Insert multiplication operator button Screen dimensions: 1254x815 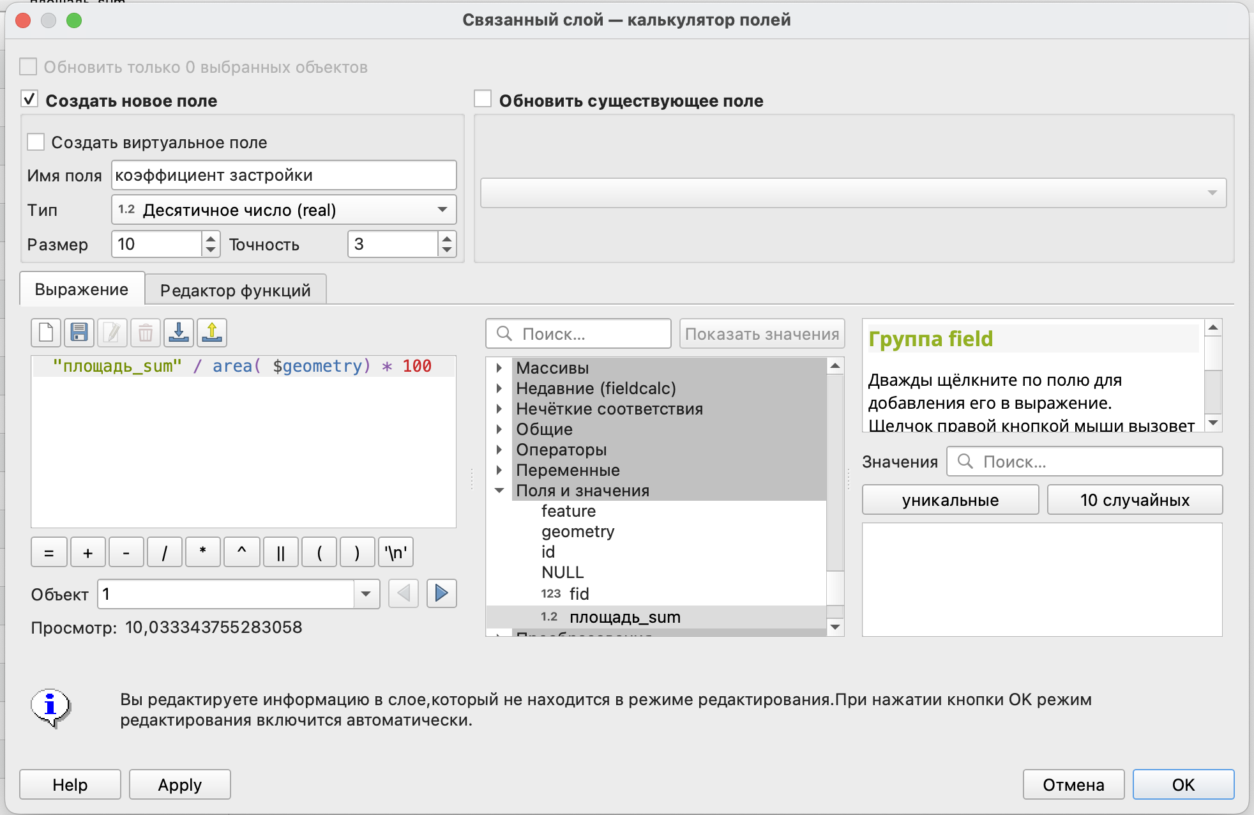click(202, 552)
